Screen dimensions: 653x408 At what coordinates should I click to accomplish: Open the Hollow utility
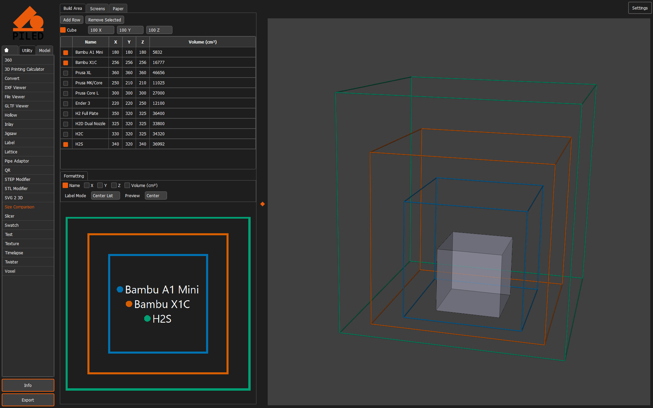[x=28, y=115]
